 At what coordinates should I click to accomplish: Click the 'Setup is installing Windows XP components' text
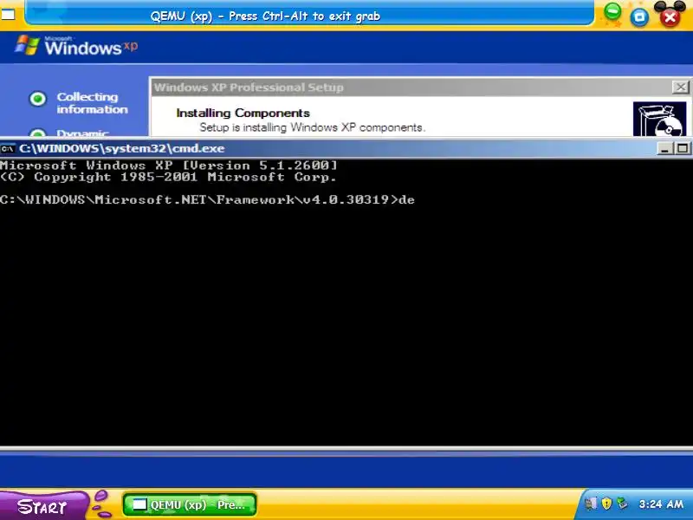click(312, 127)
